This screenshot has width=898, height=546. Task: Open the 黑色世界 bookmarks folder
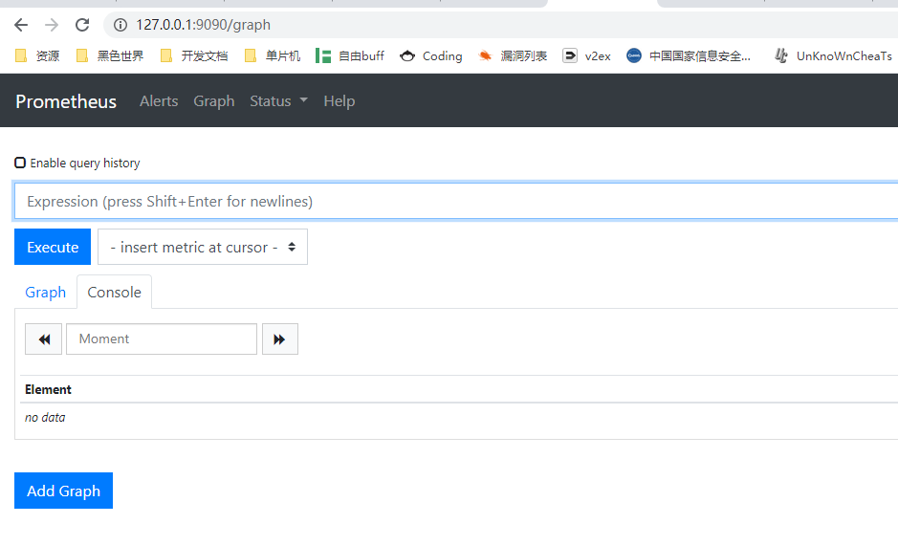pyautogui.click(x=109, y=55)
